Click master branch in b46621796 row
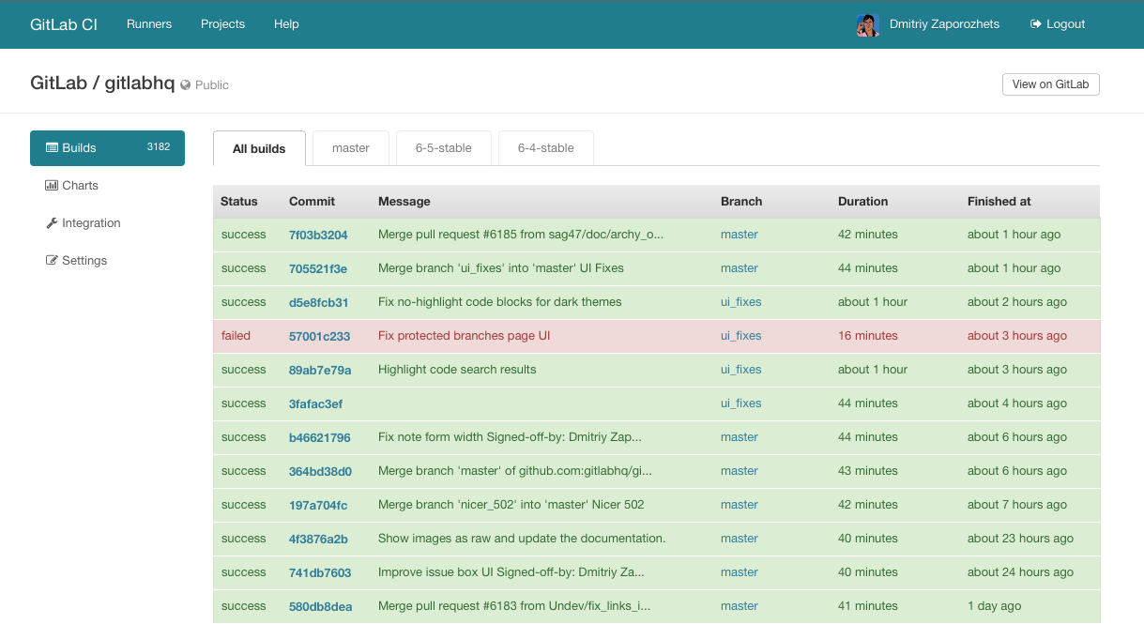Image resolution: width=1144 pixels, height=624 pixels. (x=739, y=437)
